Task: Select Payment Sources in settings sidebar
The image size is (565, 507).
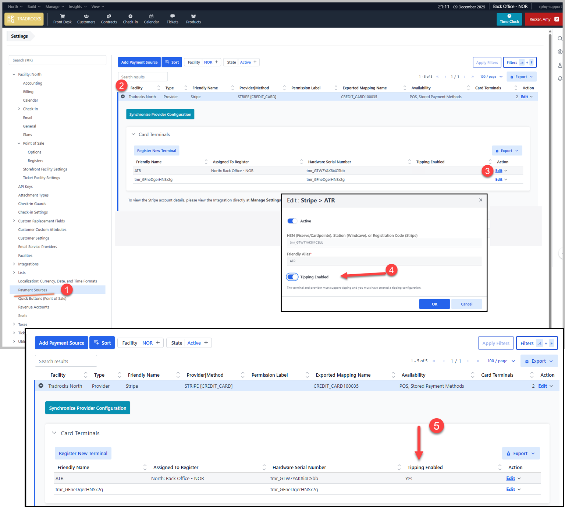Action: pos(33,290)
